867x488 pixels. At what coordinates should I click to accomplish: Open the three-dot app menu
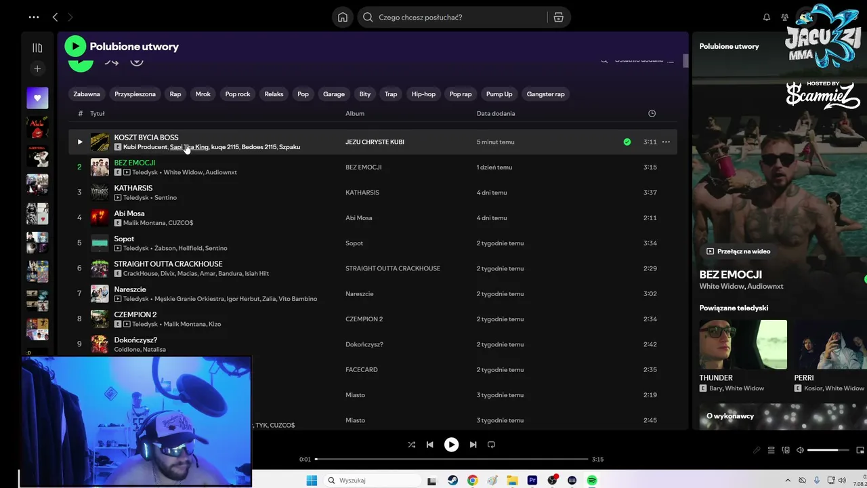34,17
